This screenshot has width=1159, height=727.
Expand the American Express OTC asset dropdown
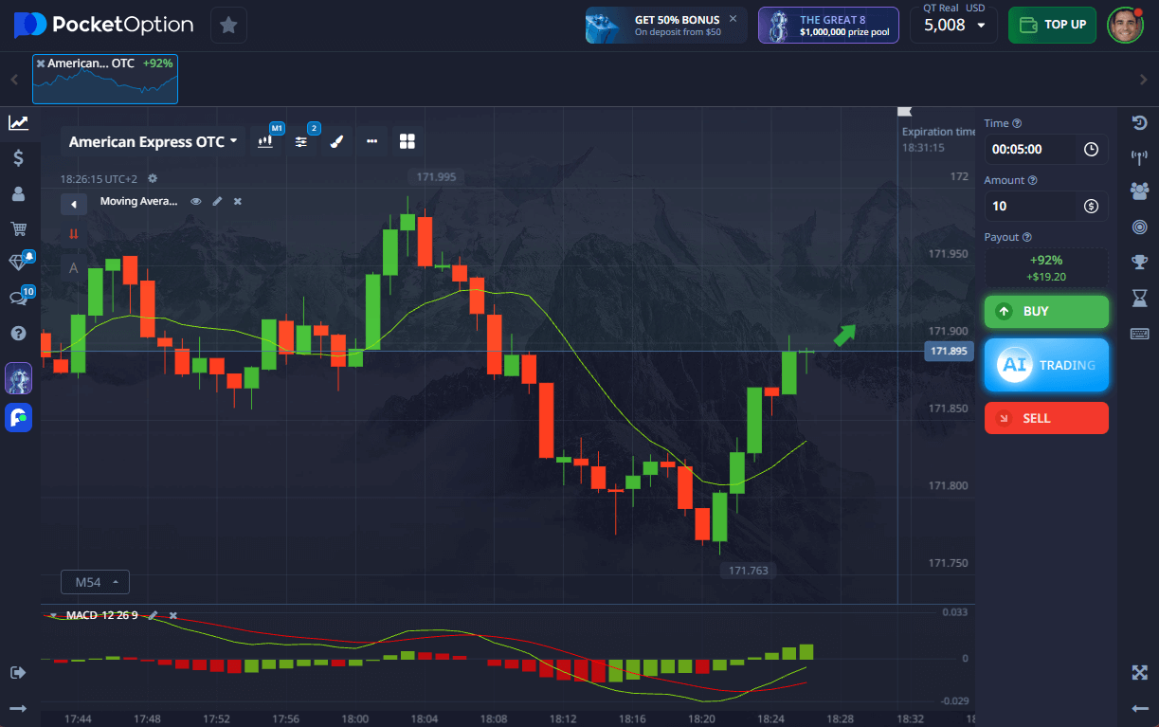coord(153,141)
